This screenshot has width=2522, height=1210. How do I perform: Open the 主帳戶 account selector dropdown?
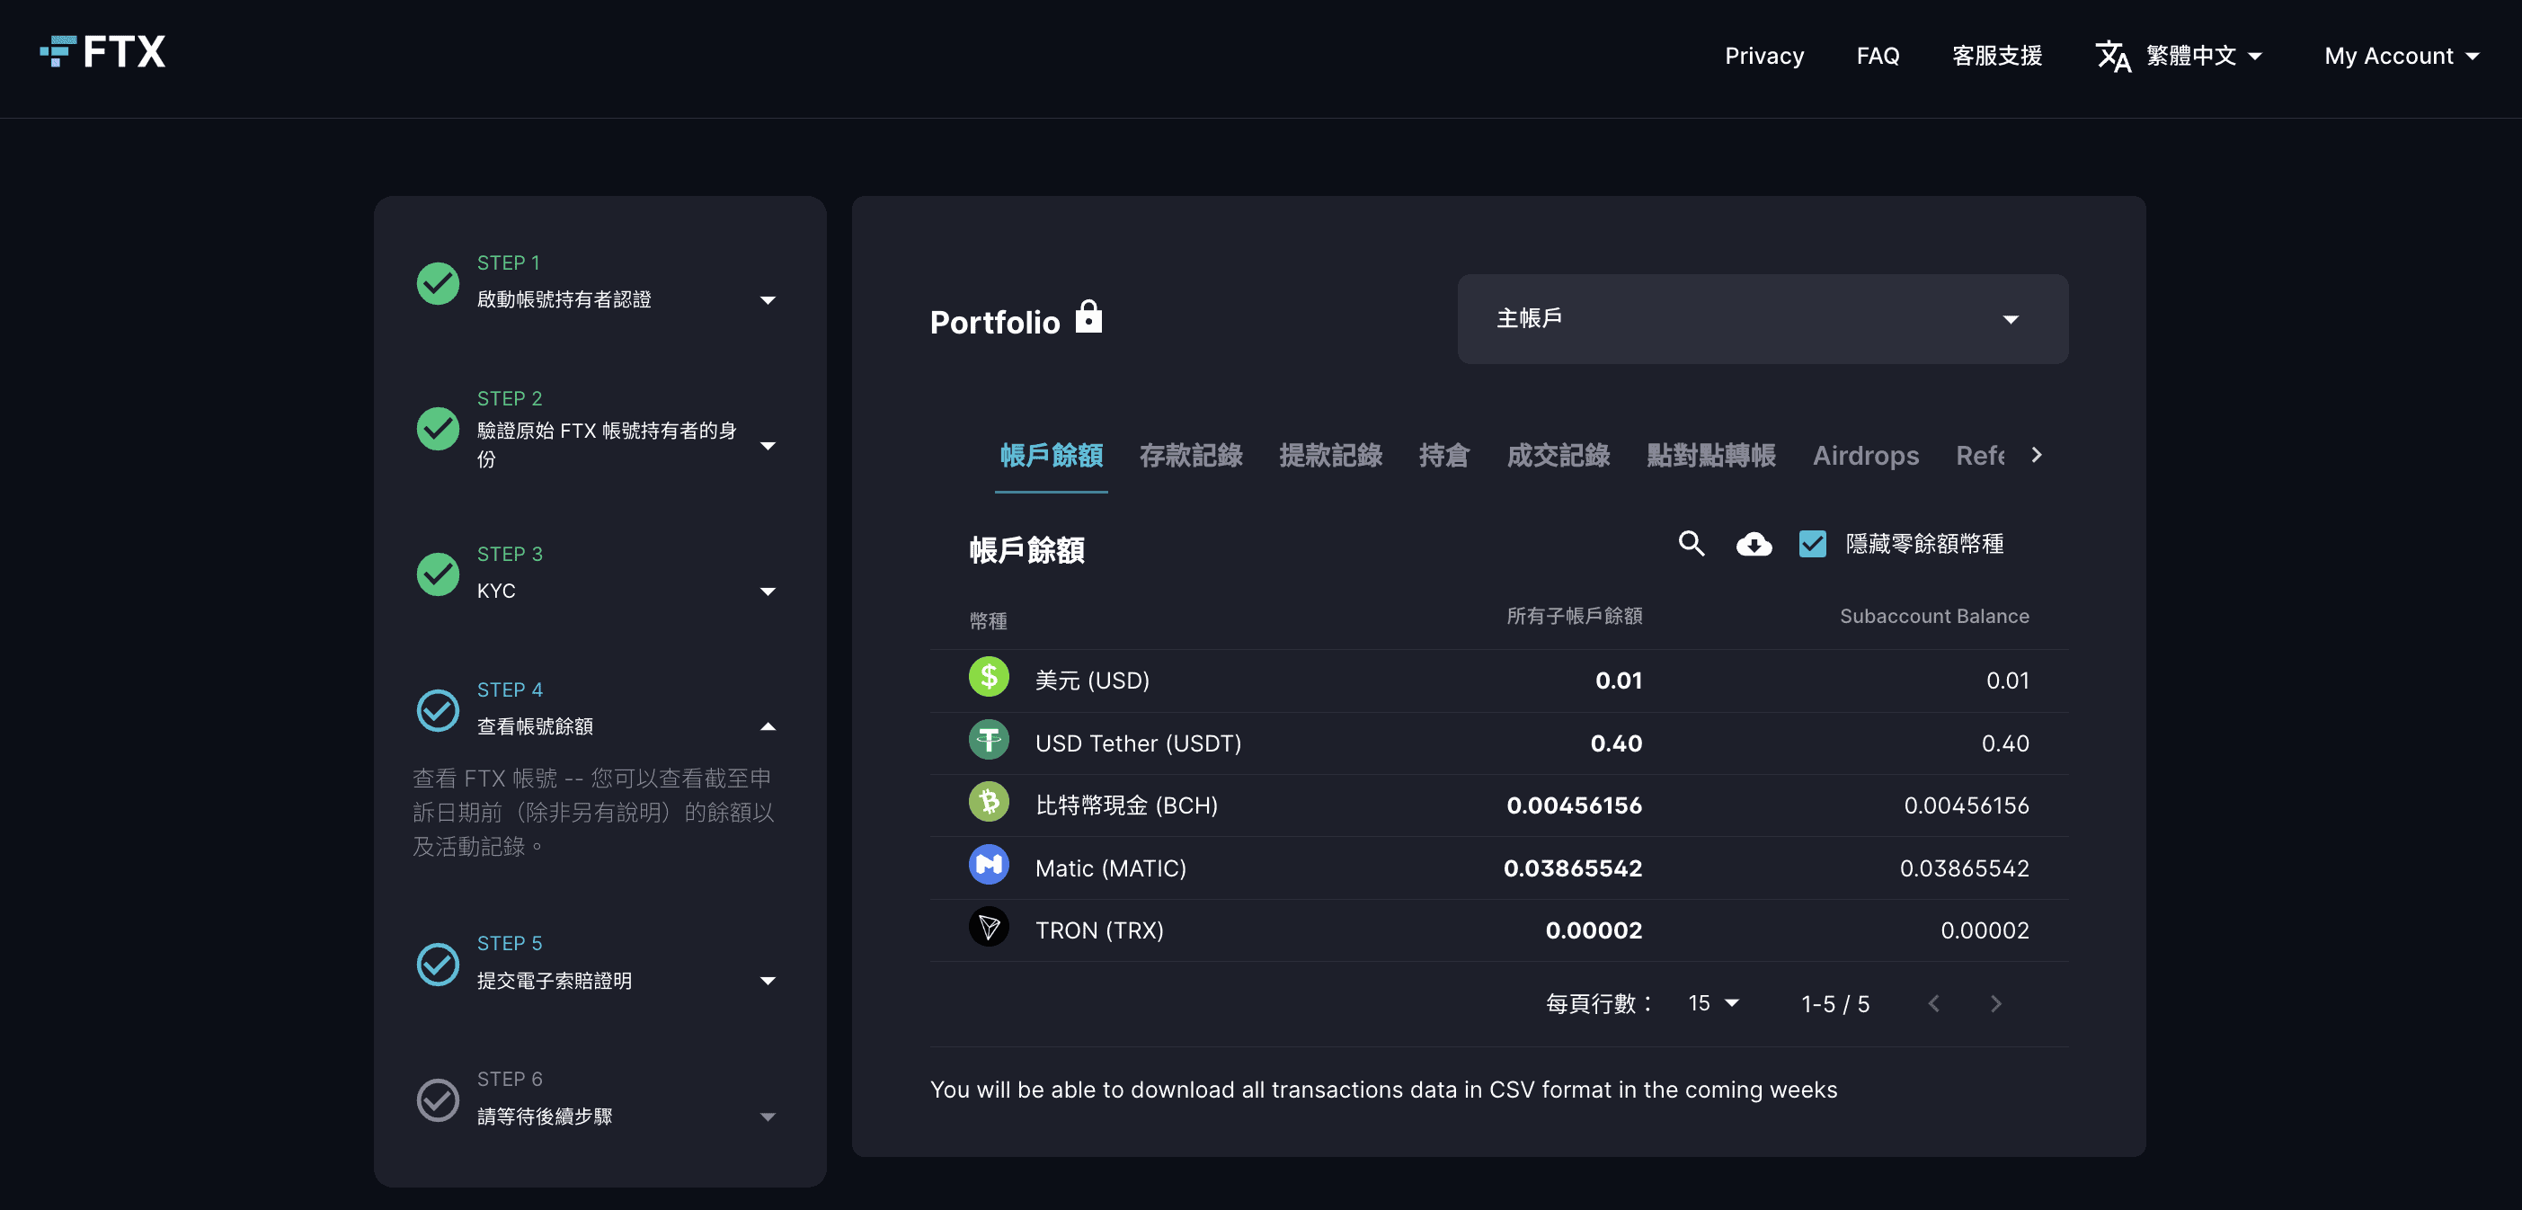tap(1763, 319)
